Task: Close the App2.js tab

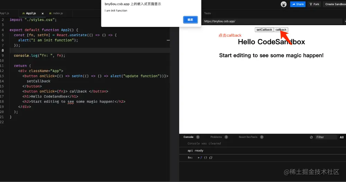Action: 43,13
